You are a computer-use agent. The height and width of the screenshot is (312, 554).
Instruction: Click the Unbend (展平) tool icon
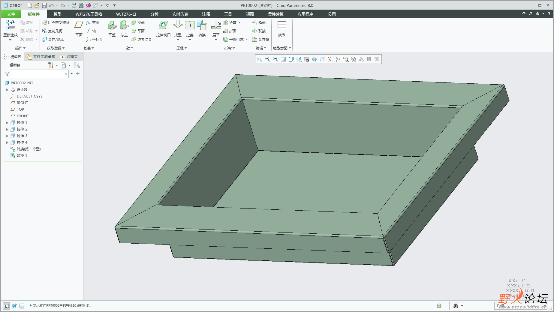(x=216, y=25)
